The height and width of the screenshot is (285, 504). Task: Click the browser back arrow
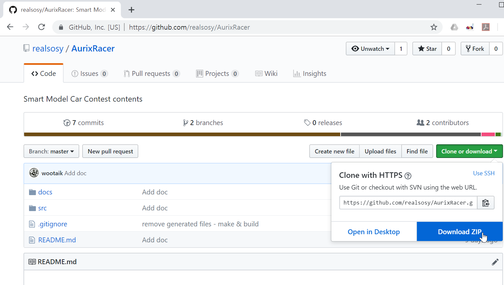click(x=10, y=27)
